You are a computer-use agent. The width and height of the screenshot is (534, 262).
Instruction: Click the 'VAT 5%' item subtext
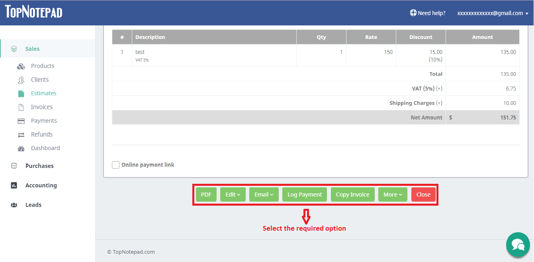(142, 60)
